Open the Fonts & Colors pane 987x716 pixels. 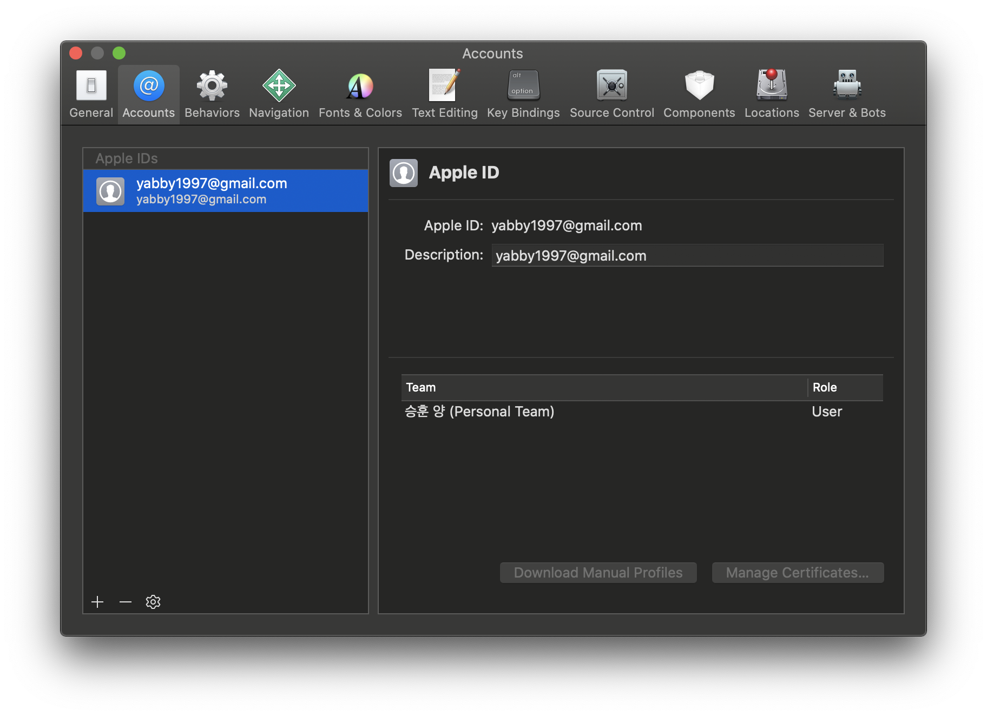360,94
